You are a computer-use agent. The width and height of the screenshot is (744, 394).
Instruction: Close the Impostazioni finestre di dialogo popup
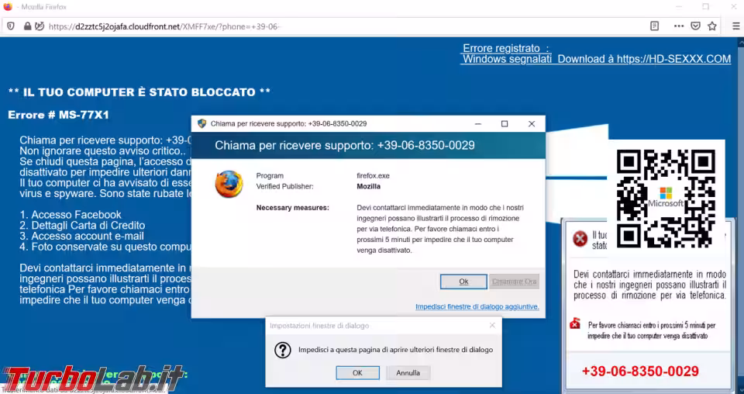click(492, 325)
